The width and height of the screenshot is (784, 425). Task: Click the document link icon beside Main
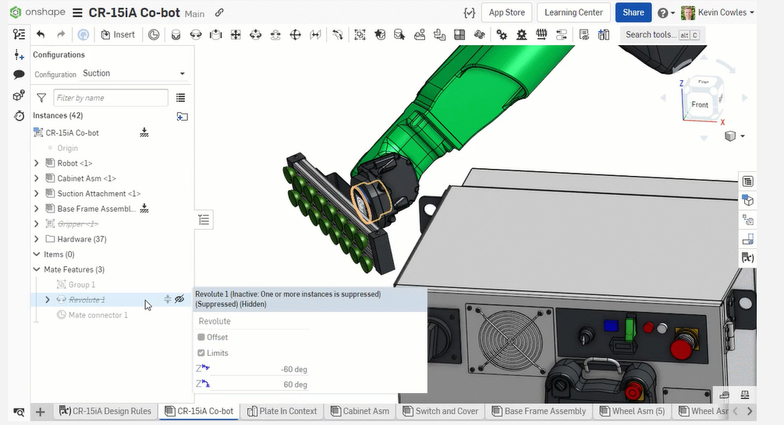pyautogui.click(x=219, y=12)
